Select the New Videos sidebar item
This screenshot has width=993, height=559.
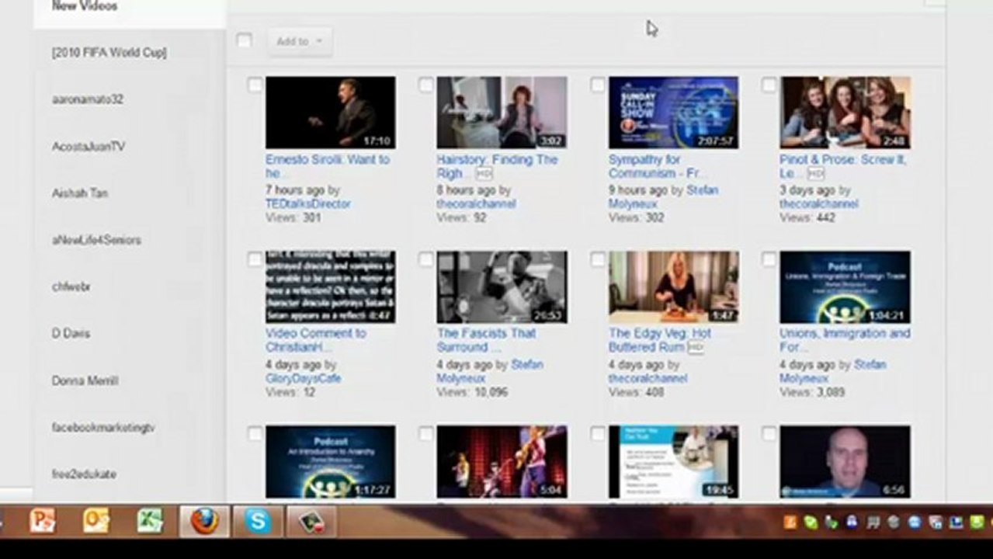pos(85,6)
